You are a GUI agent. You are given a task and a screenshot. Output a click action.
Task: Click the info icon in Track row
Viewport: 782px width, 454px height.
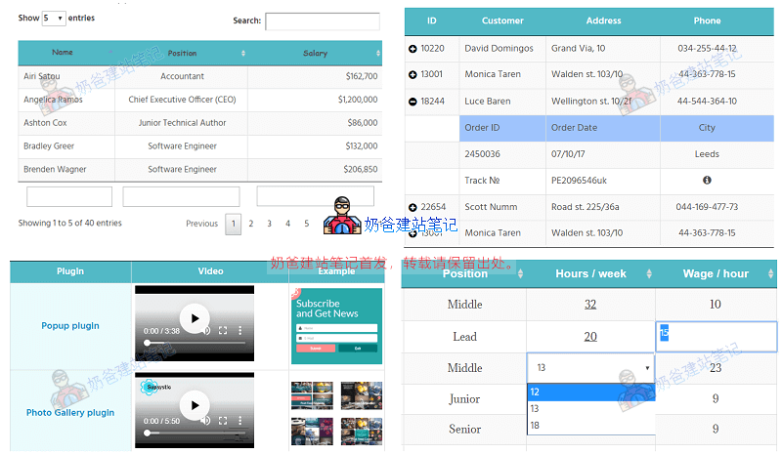(707, 181)
